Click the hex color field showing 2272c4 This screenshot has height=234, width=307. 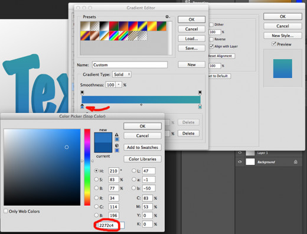tap(111, 225)
